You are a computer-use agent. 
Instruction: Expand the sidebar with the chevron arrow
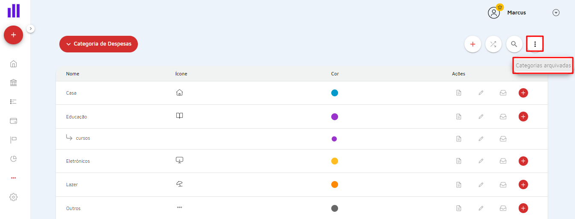31,29
